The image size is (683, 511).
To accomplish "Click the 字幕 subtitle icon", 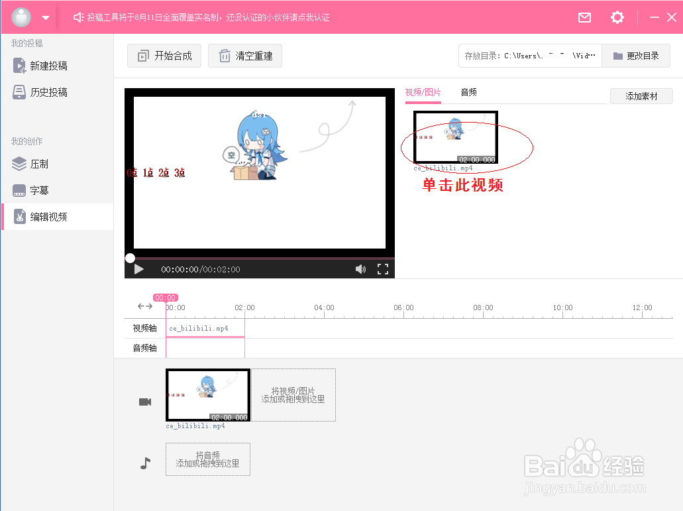I will pos(19,190).
